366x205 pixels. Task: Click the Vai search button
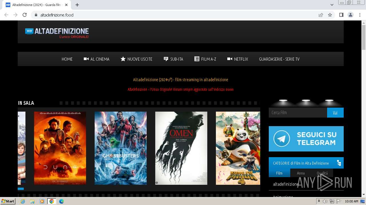[335, 112]
